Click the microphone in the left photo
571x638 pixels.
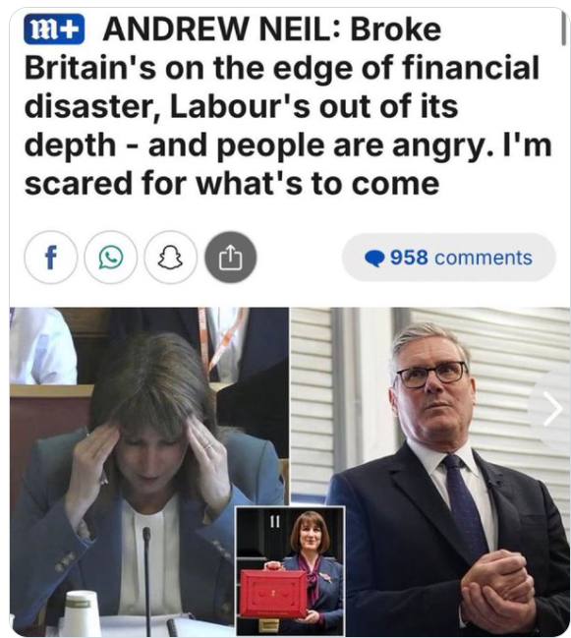[x=147, y=580]
